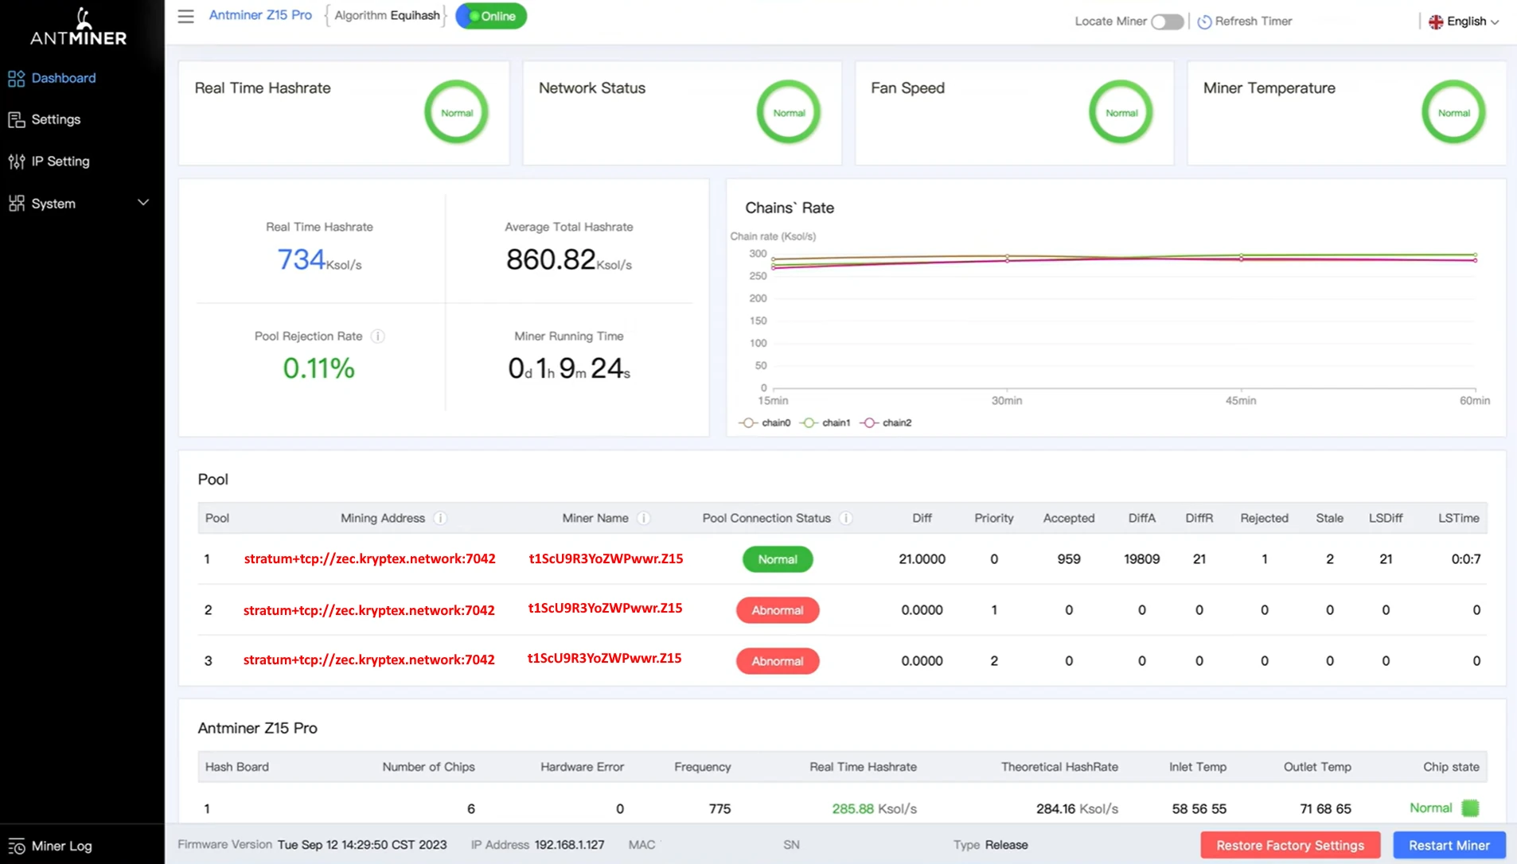Click the Restart Miner button
The height and width of the screenshot is (864, 1517).
click(1449, 845)
